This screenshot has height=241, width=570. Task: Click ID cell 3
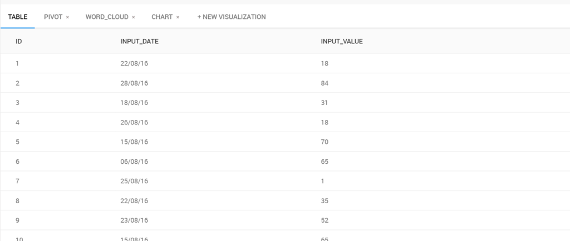pyautogui.click(x=17, y=103)
